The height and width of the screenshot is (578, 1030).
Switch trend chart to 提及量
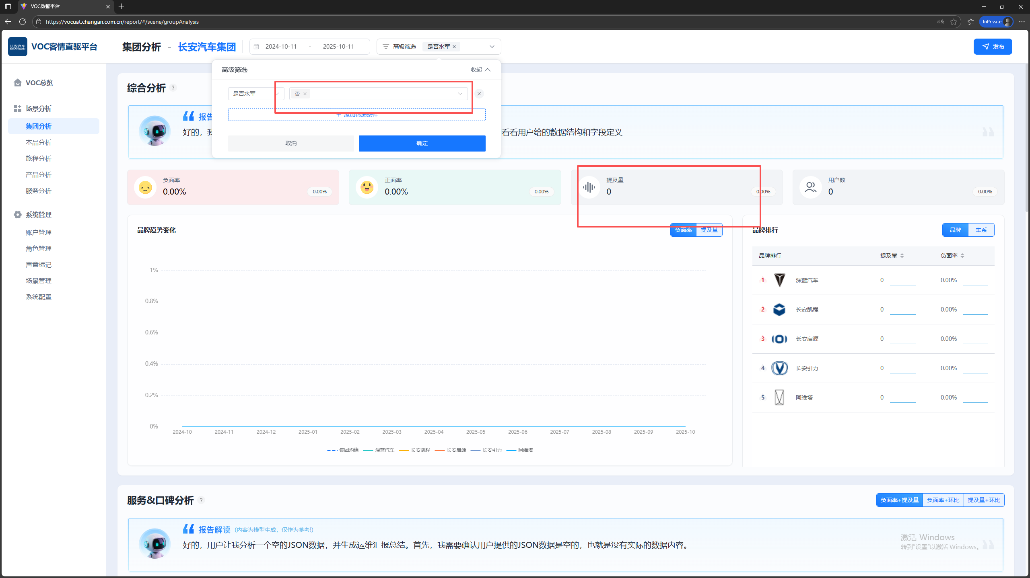pos(709,230)
